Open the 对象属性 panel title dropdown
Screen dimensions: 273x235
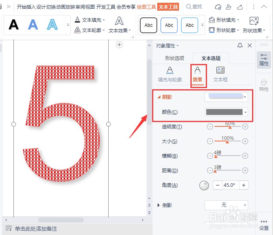click(167, 45)
